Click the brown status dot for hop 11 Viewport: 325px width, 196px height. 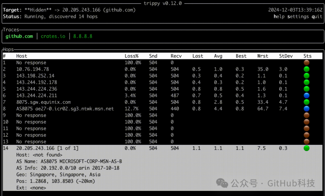click(x=307, y=128)
